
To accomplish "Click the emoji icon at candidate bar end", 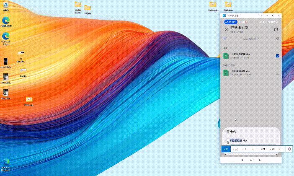I will [289, 149].
